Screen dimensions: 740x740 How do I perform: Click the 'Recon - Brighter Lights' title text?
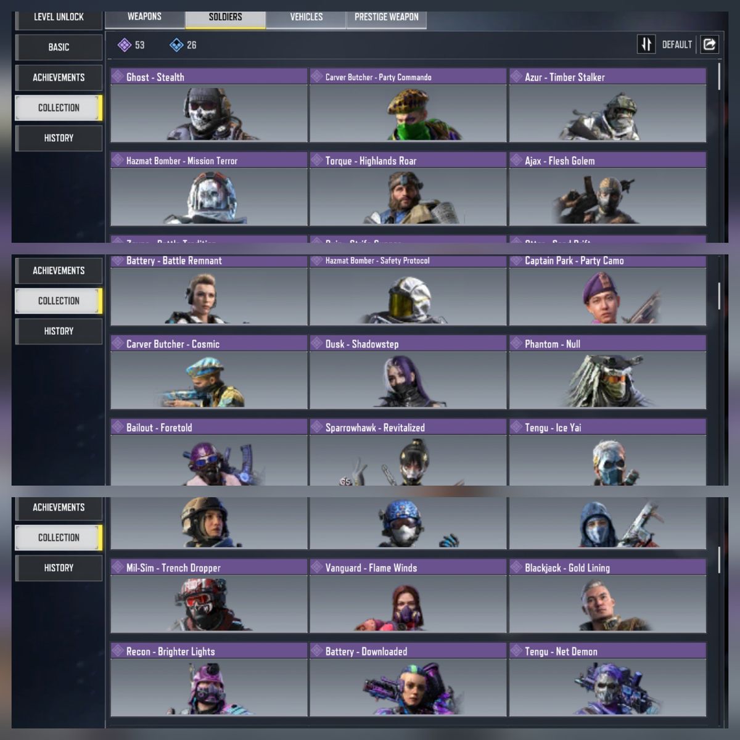pyautogui.click(x=171, y=652)
